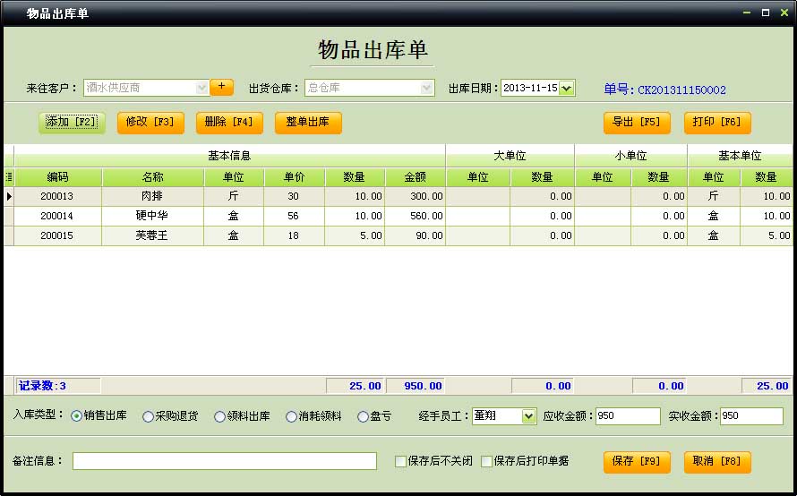Select the 采购退货 radio option
797x496 pixels.
click(148, 416)
